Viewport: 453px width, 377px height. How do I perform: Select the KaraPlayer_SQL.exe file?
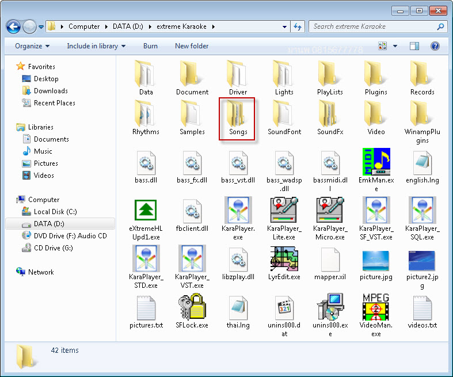coord(422,219)
